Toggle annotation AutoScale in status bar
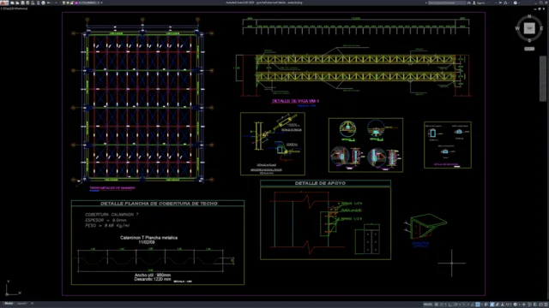The height and width of the screenshot is (308, 549). (x=498, y=305)
